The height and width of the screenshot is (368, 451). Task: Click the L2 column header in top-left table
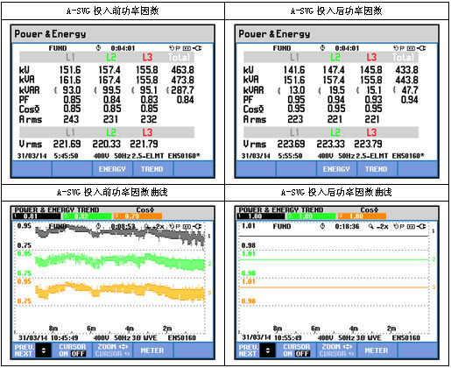(111, 57)
